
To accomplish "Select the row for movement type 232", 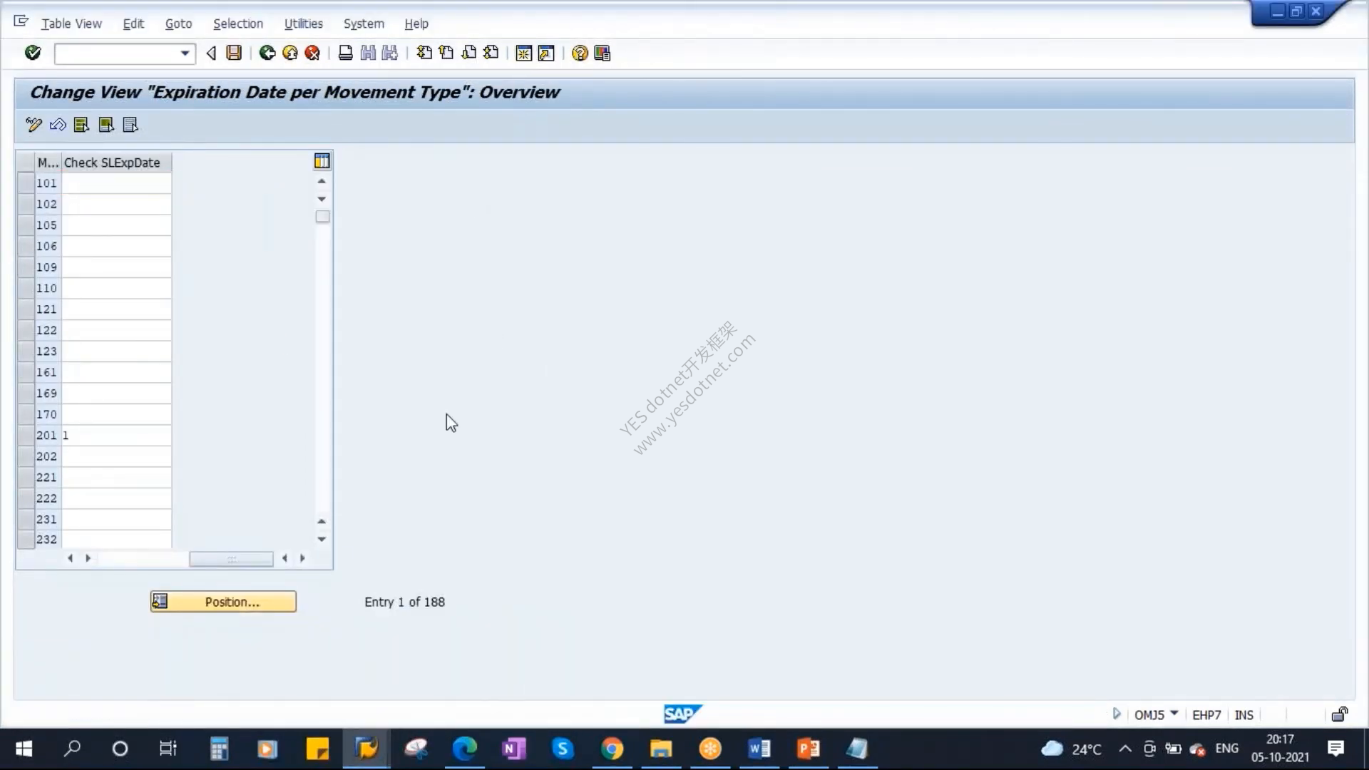I will [x=26, y=540].
